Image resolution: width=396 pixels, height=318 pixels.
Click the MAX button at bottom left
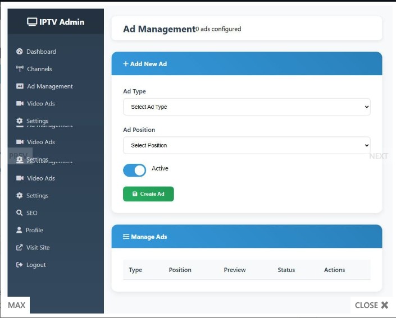point(17,305)
